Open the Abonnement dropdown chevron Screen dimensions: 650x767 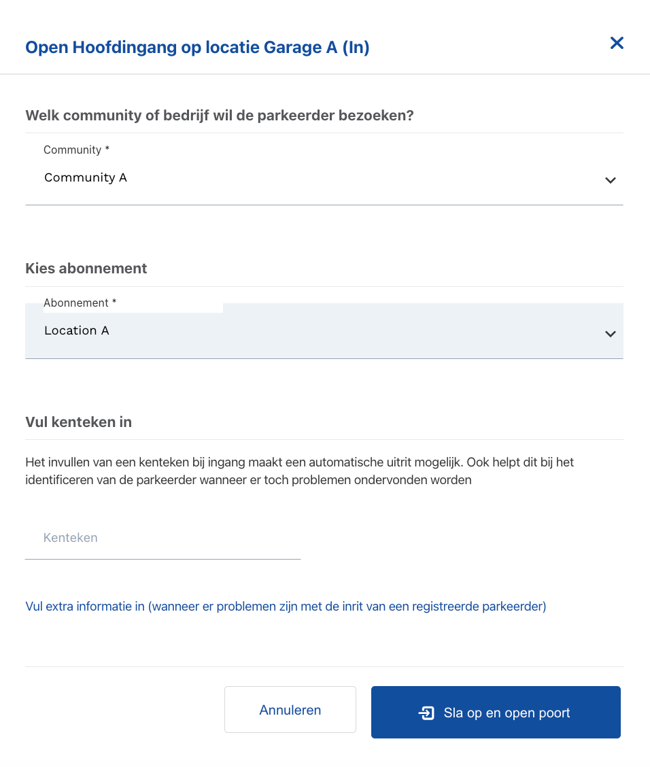[611, 334]
